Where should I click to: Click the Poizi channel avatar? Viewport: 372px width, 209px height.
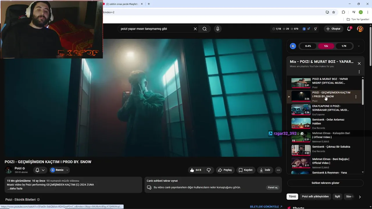pos(9,170)
